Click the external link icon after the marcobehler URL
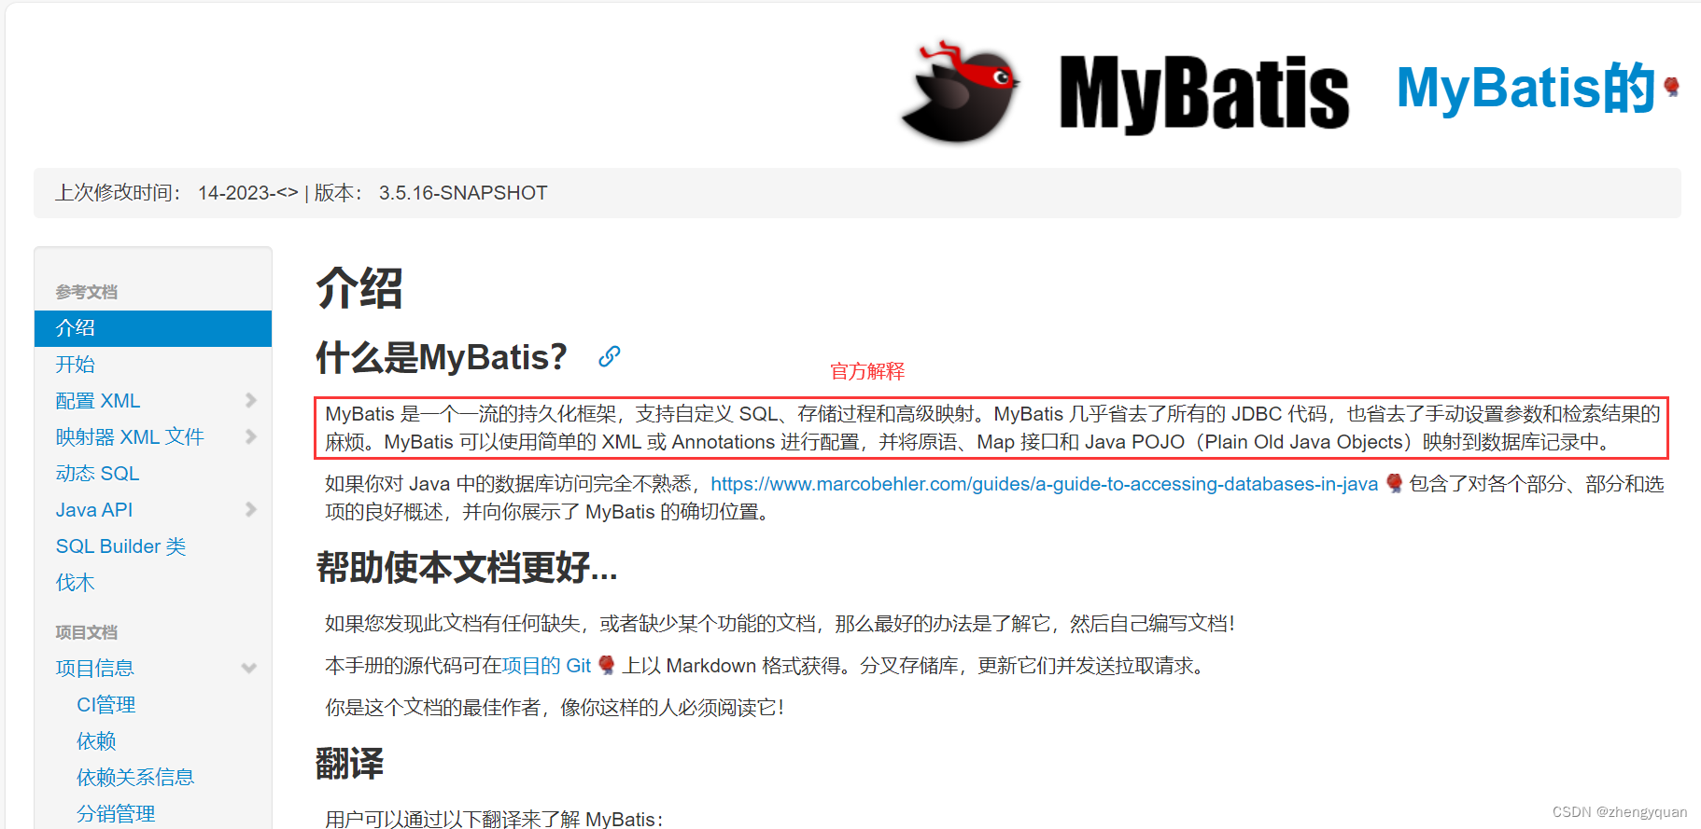The height and width of the screenshot is (829, 1701). coord(1394,483)
